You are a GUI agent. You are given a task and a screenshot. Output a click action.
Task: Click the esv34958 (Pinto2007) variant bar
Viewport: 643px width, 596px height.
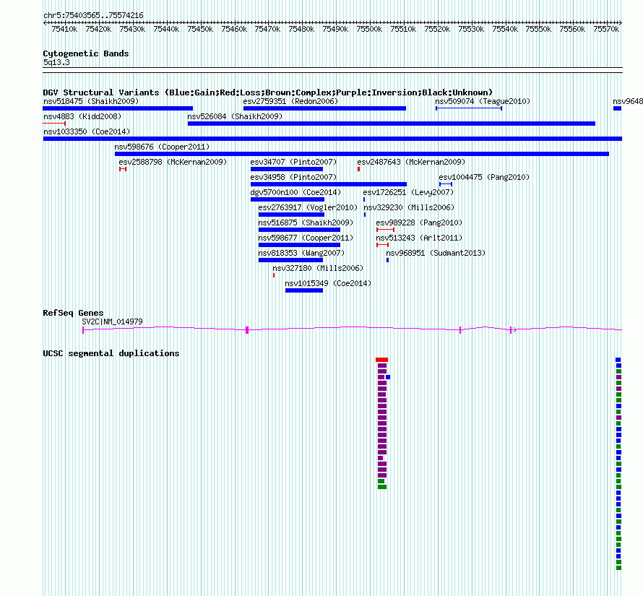(x=329, y=184)
